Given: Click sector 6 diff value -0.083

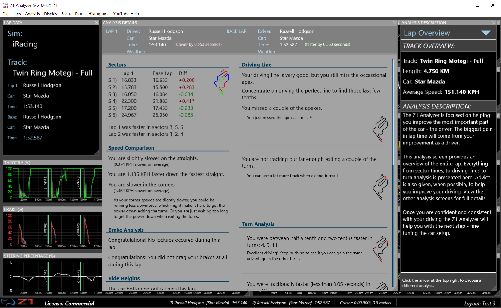Looking at the screenshot, I should 186,115.
